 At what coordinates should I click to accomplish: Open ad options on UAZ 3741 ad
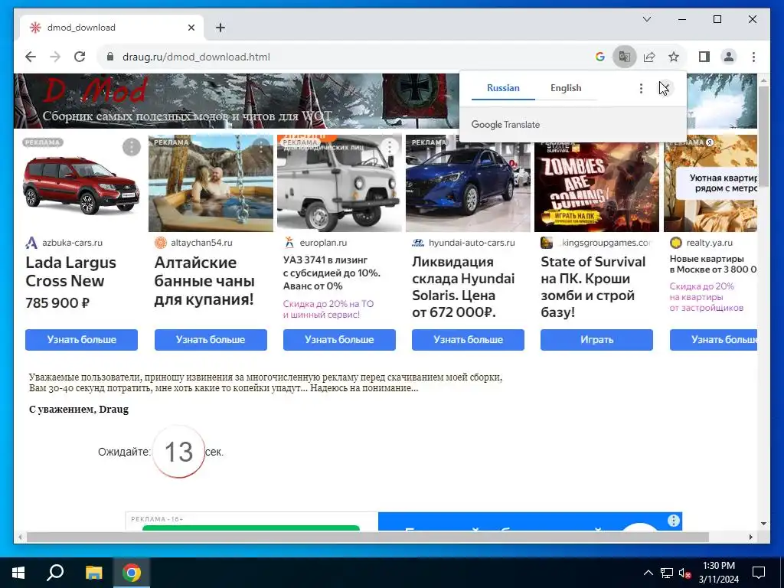click(390, 147)
